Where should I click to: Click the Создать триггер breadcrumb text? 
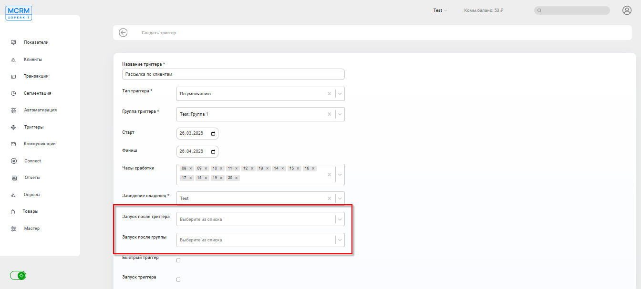point(159,33)
